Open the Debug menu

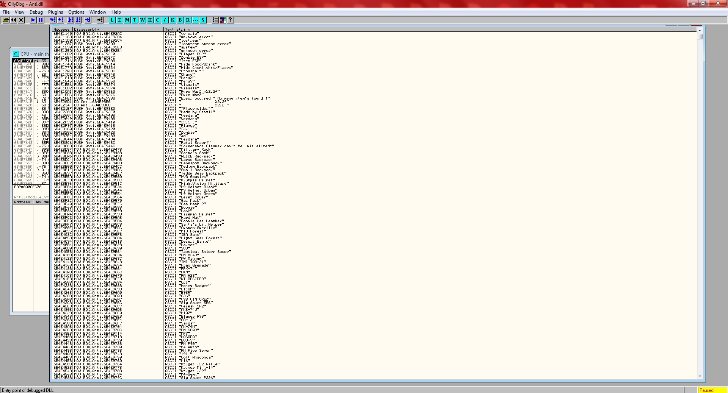click(x=36, y=12)
